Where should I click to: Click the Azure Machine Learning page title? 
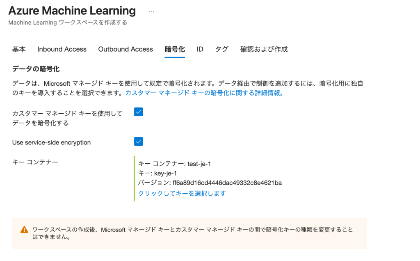pos(72,11)
